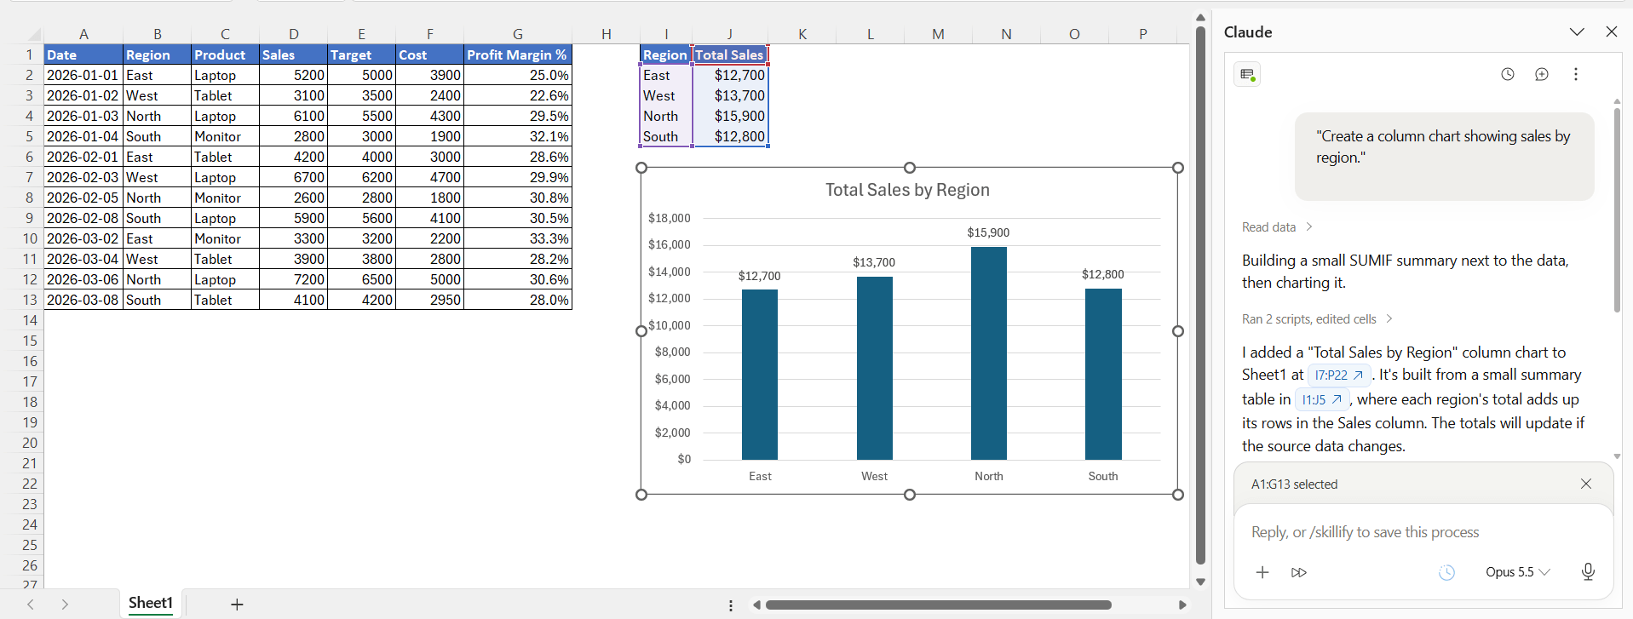Viewport: 1633px width, 619px height.
Task: Click the horizontal scrollbar left arrow
Action: [x=756, y=605]
